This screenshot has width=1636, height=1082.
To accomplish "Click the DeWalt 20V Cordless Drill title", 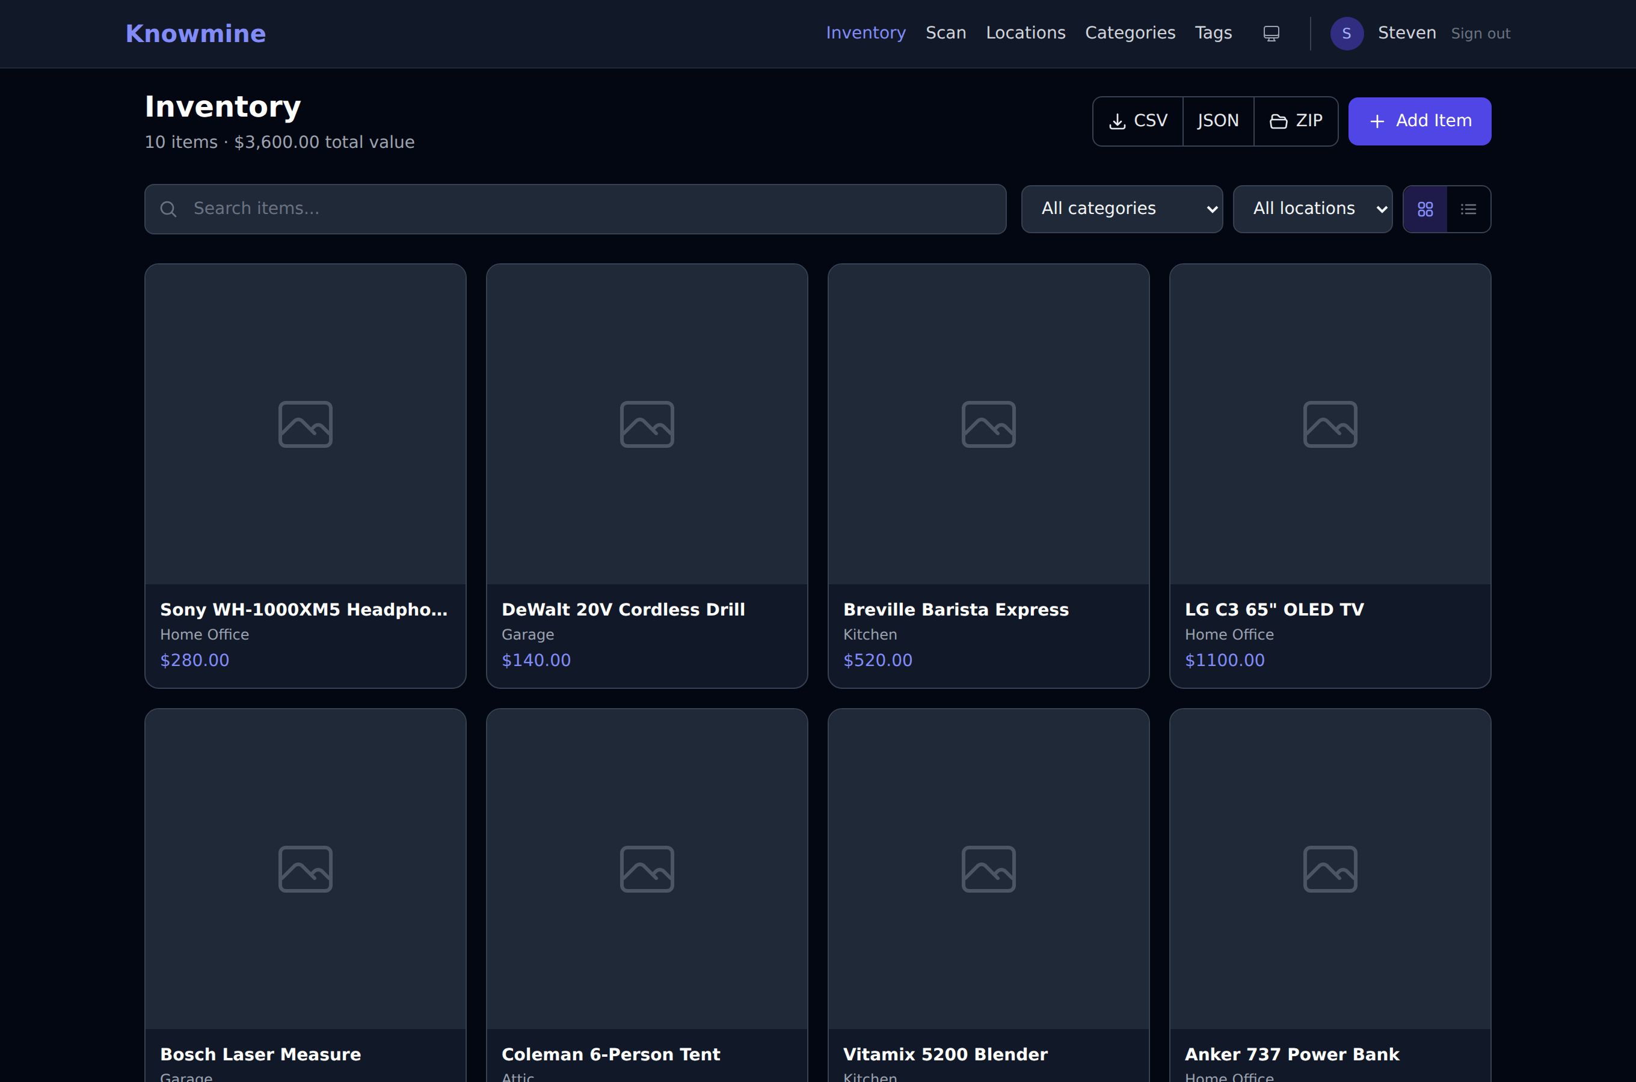I will 623,610.
